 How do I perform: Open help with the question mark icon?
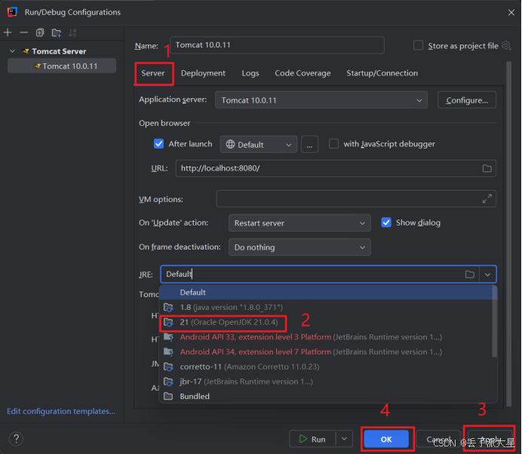click(16, 439)
